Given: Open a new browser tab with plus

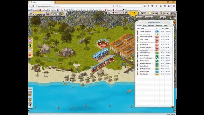Looking at the screenshot, I should 55,2.
